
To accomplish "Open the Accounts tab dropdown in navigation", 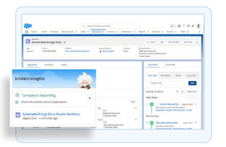I will coord(103,32).
